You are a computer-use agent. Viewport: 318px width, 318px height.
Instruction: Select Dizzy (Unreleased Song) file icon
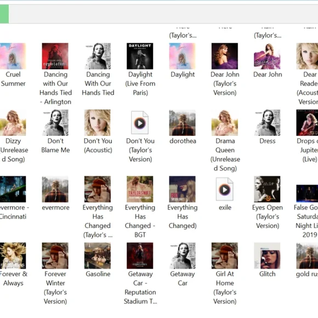point(13,123)
